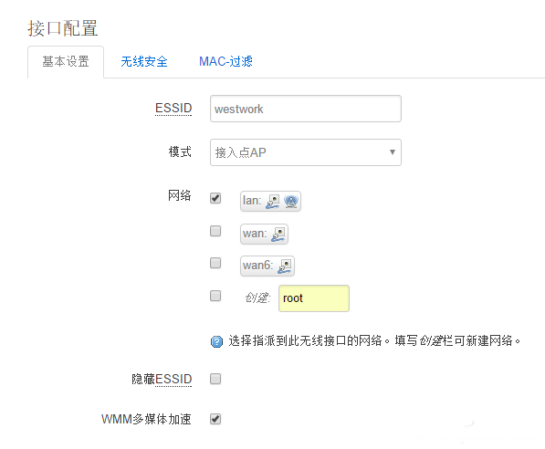Open the MAC-过滤 tab

(x=225, y=61)
